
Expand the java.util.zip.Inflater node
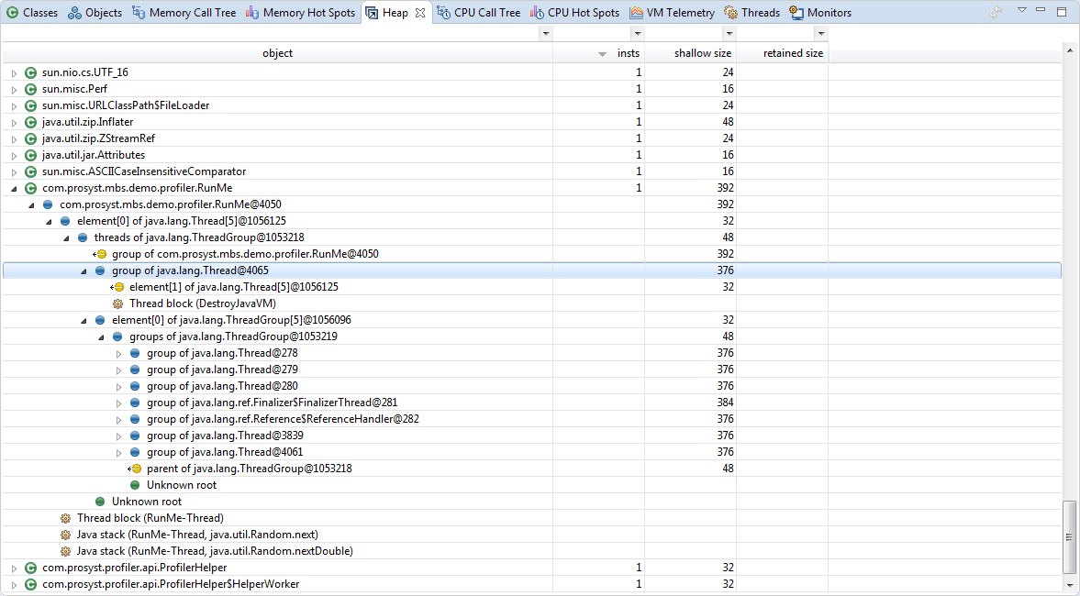tap(14, 122)
